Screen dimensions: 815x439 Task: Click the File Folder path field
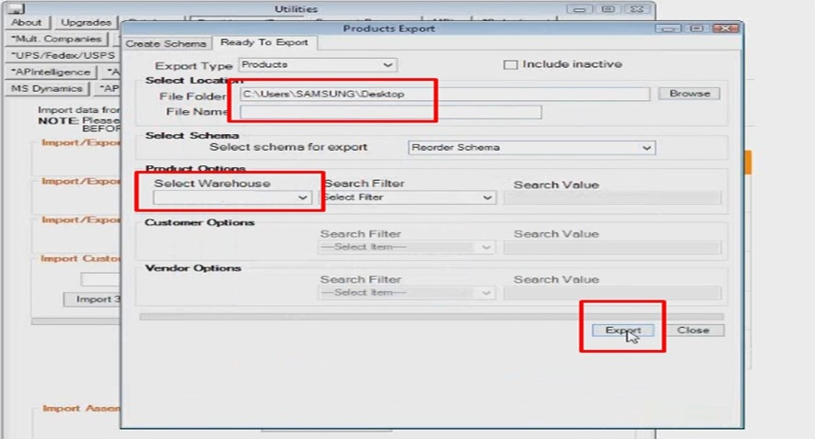click(x=444, y=94)
